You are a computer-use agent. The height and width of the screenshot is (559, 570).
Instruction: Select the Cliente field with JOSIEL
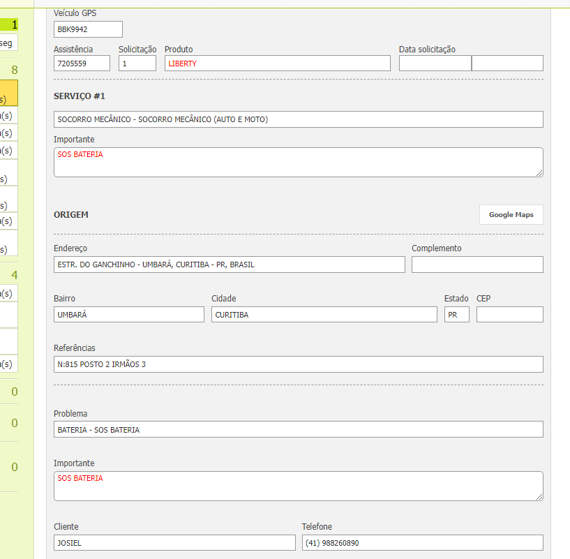[174, 543]
